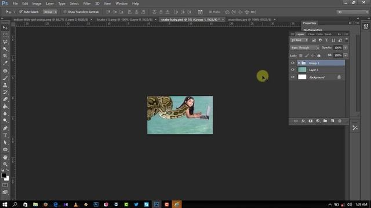This screenshot has width=371, height=208.
Task: Select the Type tool
Action: coord(5,135)
